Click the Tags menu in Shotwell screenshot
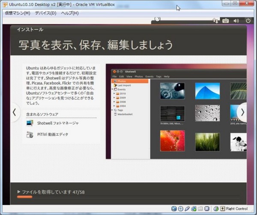The image size is (257, 215). pos(158,76)
